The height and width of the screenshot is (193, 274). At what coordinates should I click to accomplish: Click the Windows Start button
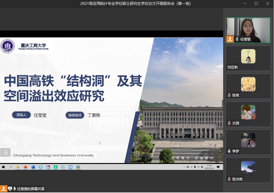pos(3,167)
